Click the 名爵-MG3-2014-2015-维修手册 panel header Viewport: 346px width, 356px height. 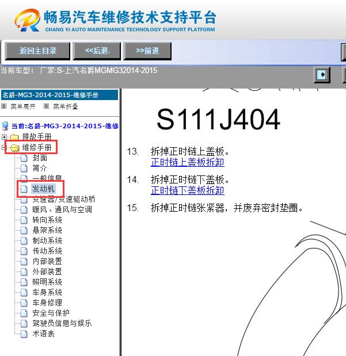coord(59,95)
